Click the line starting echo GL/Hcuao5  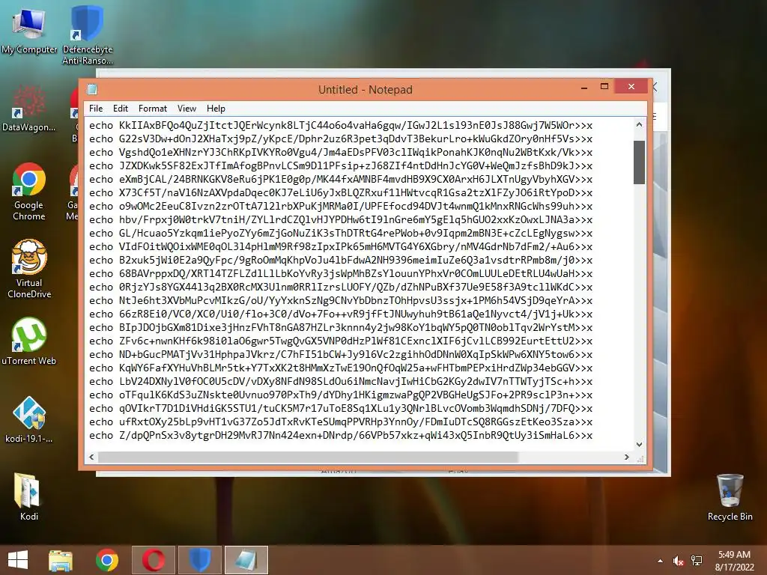point(341,234)
